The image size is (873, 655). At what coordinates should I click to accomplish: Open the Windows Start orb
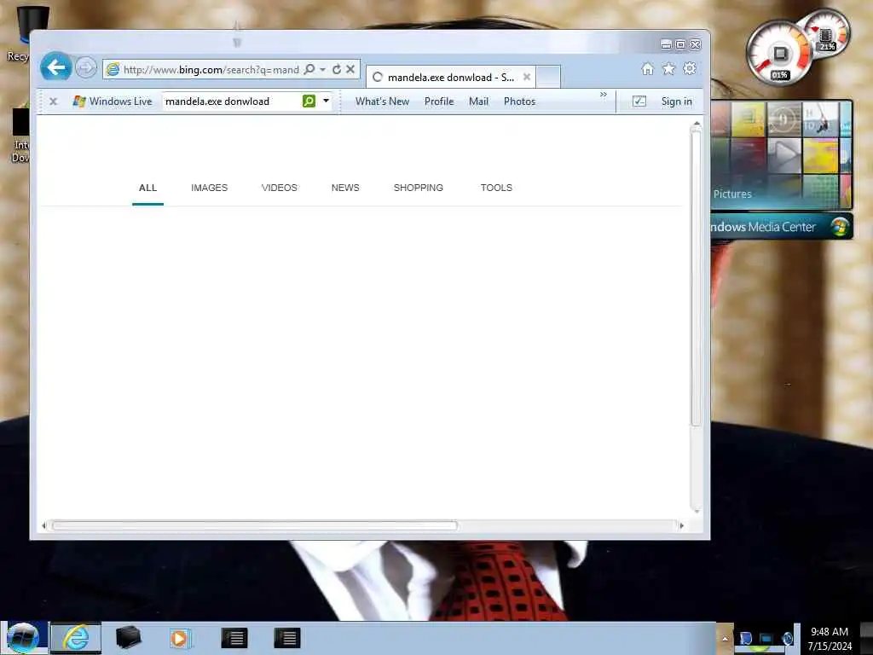pos(23,638)
